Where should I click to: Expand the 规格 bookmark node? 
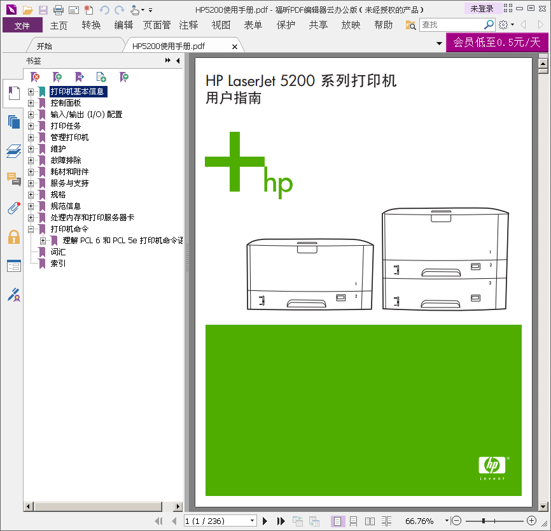tap(31, 195)
